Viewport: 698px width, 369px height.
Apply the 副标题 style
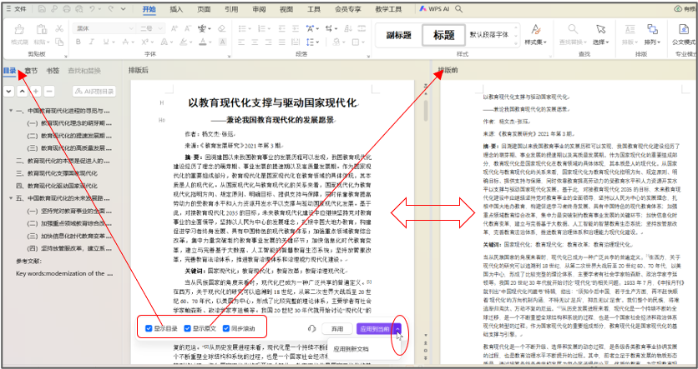point(398,35)
